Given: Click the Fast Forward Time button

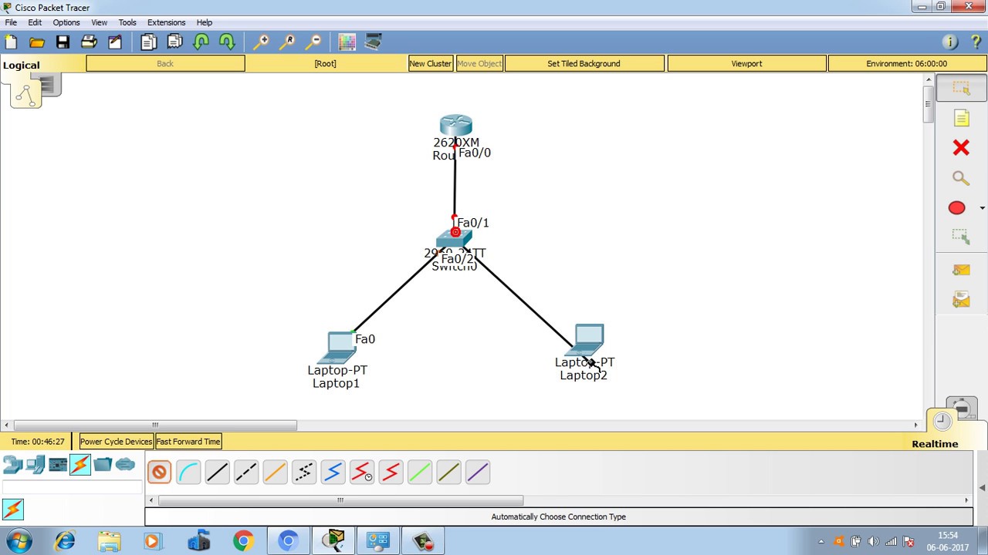Looking at the screenshot, I should pos(188,442).
